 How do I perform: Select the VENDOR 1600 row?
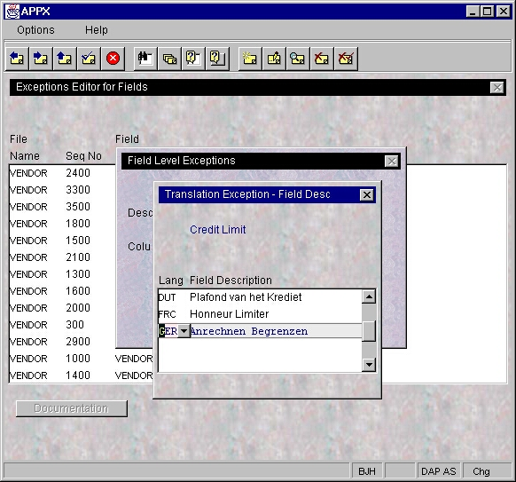(63, 291)
